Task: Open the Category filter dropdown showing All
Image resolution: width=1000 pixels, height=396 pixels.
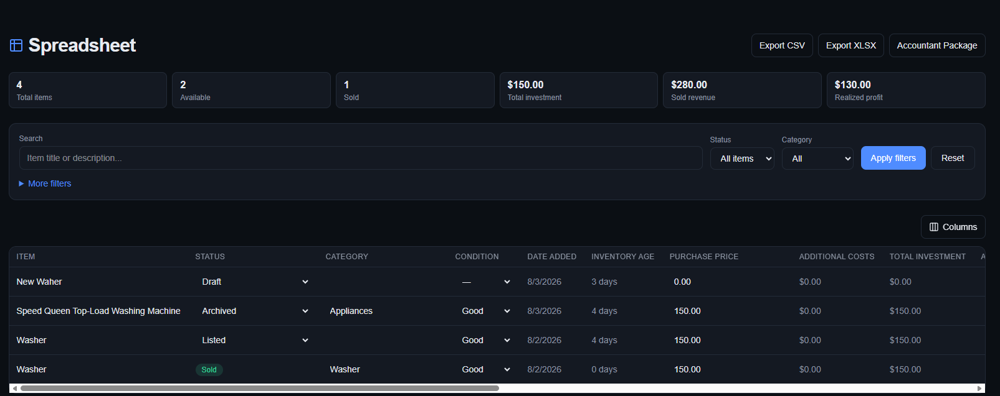Action: pyautogui.click(x=817, y=159)
